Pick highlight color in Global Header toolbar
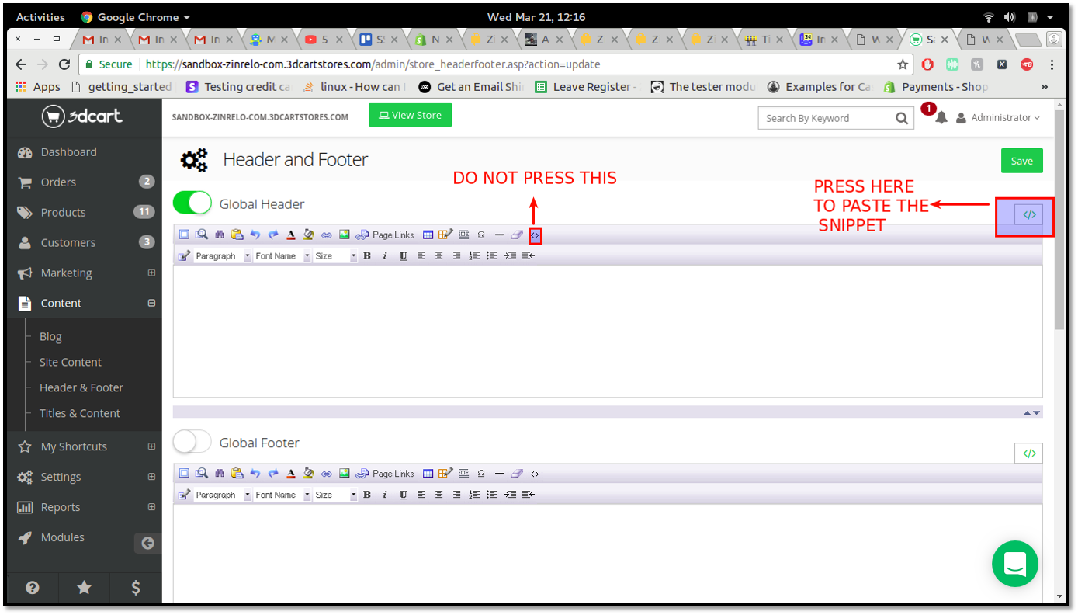Viewport: 1078px width, 615px height. pyautogui.click(x=309, y=235)
